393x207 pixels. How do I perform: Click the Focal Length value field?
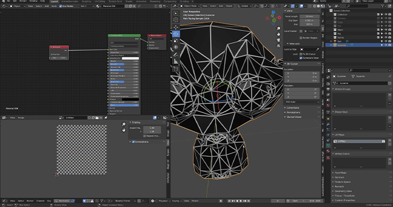click(x=309, y=16)
